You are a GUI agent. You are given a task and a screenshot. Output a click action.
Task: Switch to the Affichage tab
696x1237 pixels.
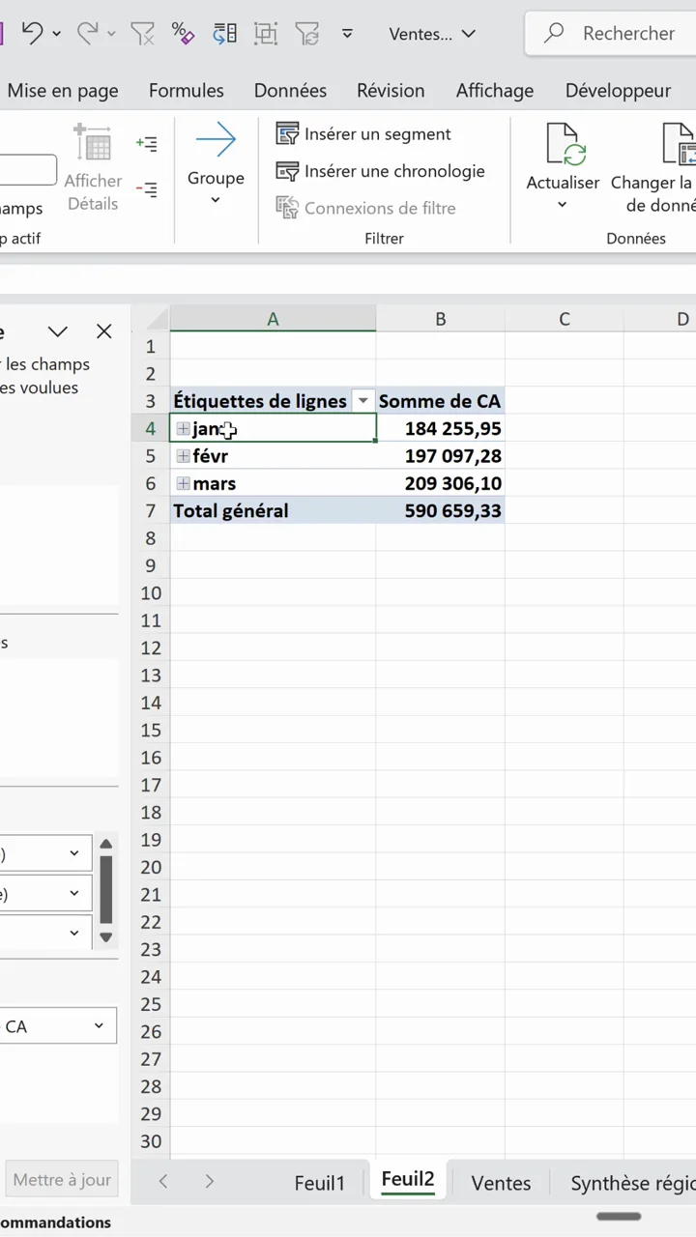click(495, 91)
